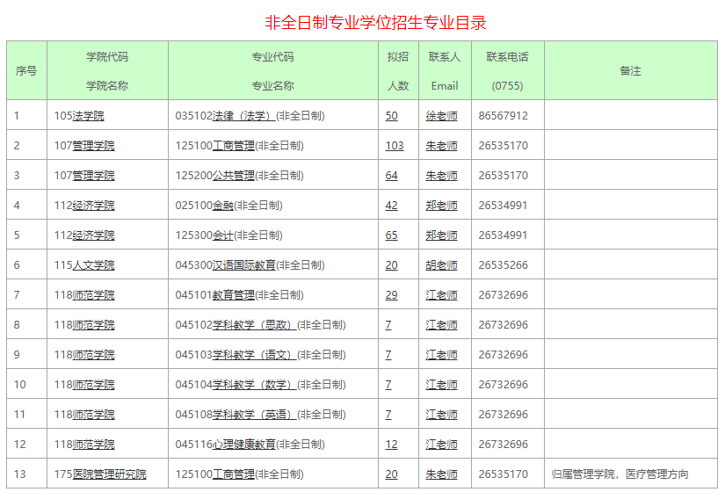Click enrollment number 29

click(x=391, y=295)
